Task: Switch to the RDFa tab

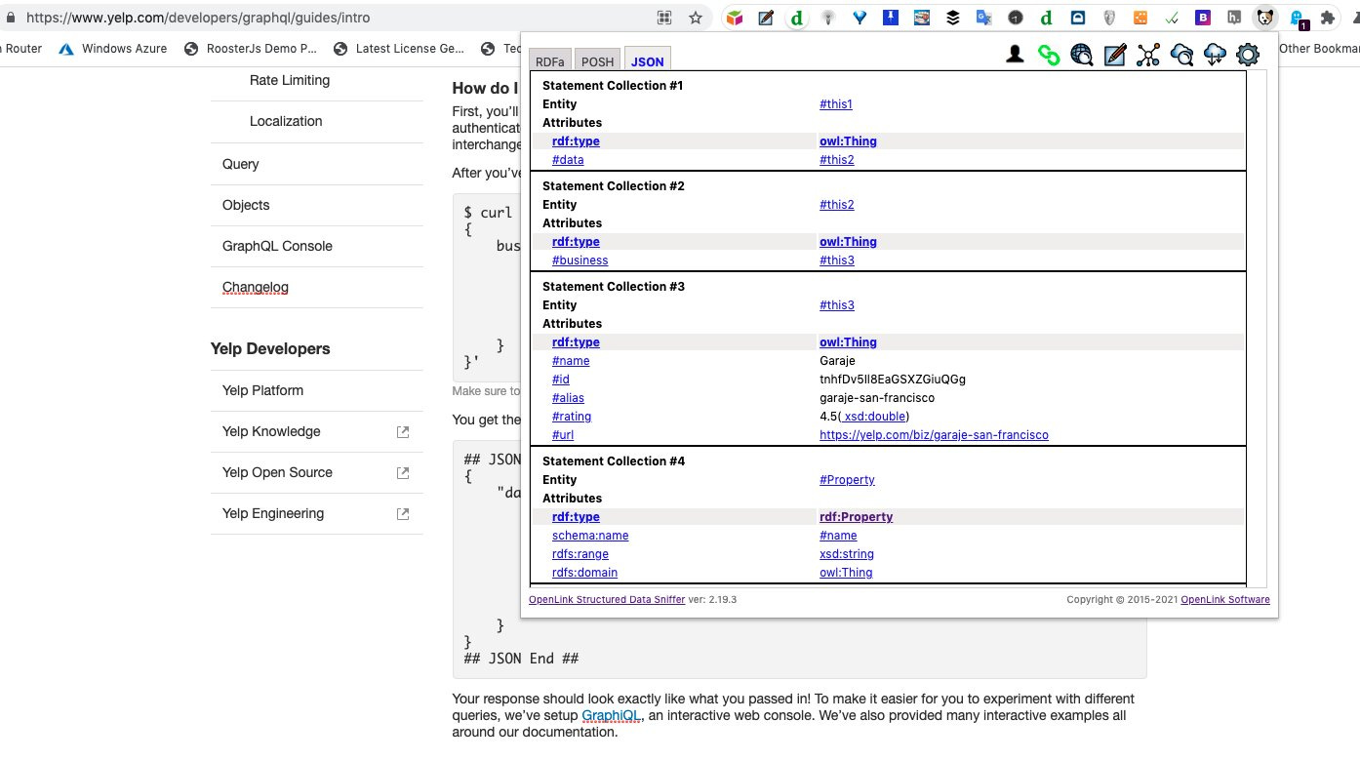Action: coord(550,61)
